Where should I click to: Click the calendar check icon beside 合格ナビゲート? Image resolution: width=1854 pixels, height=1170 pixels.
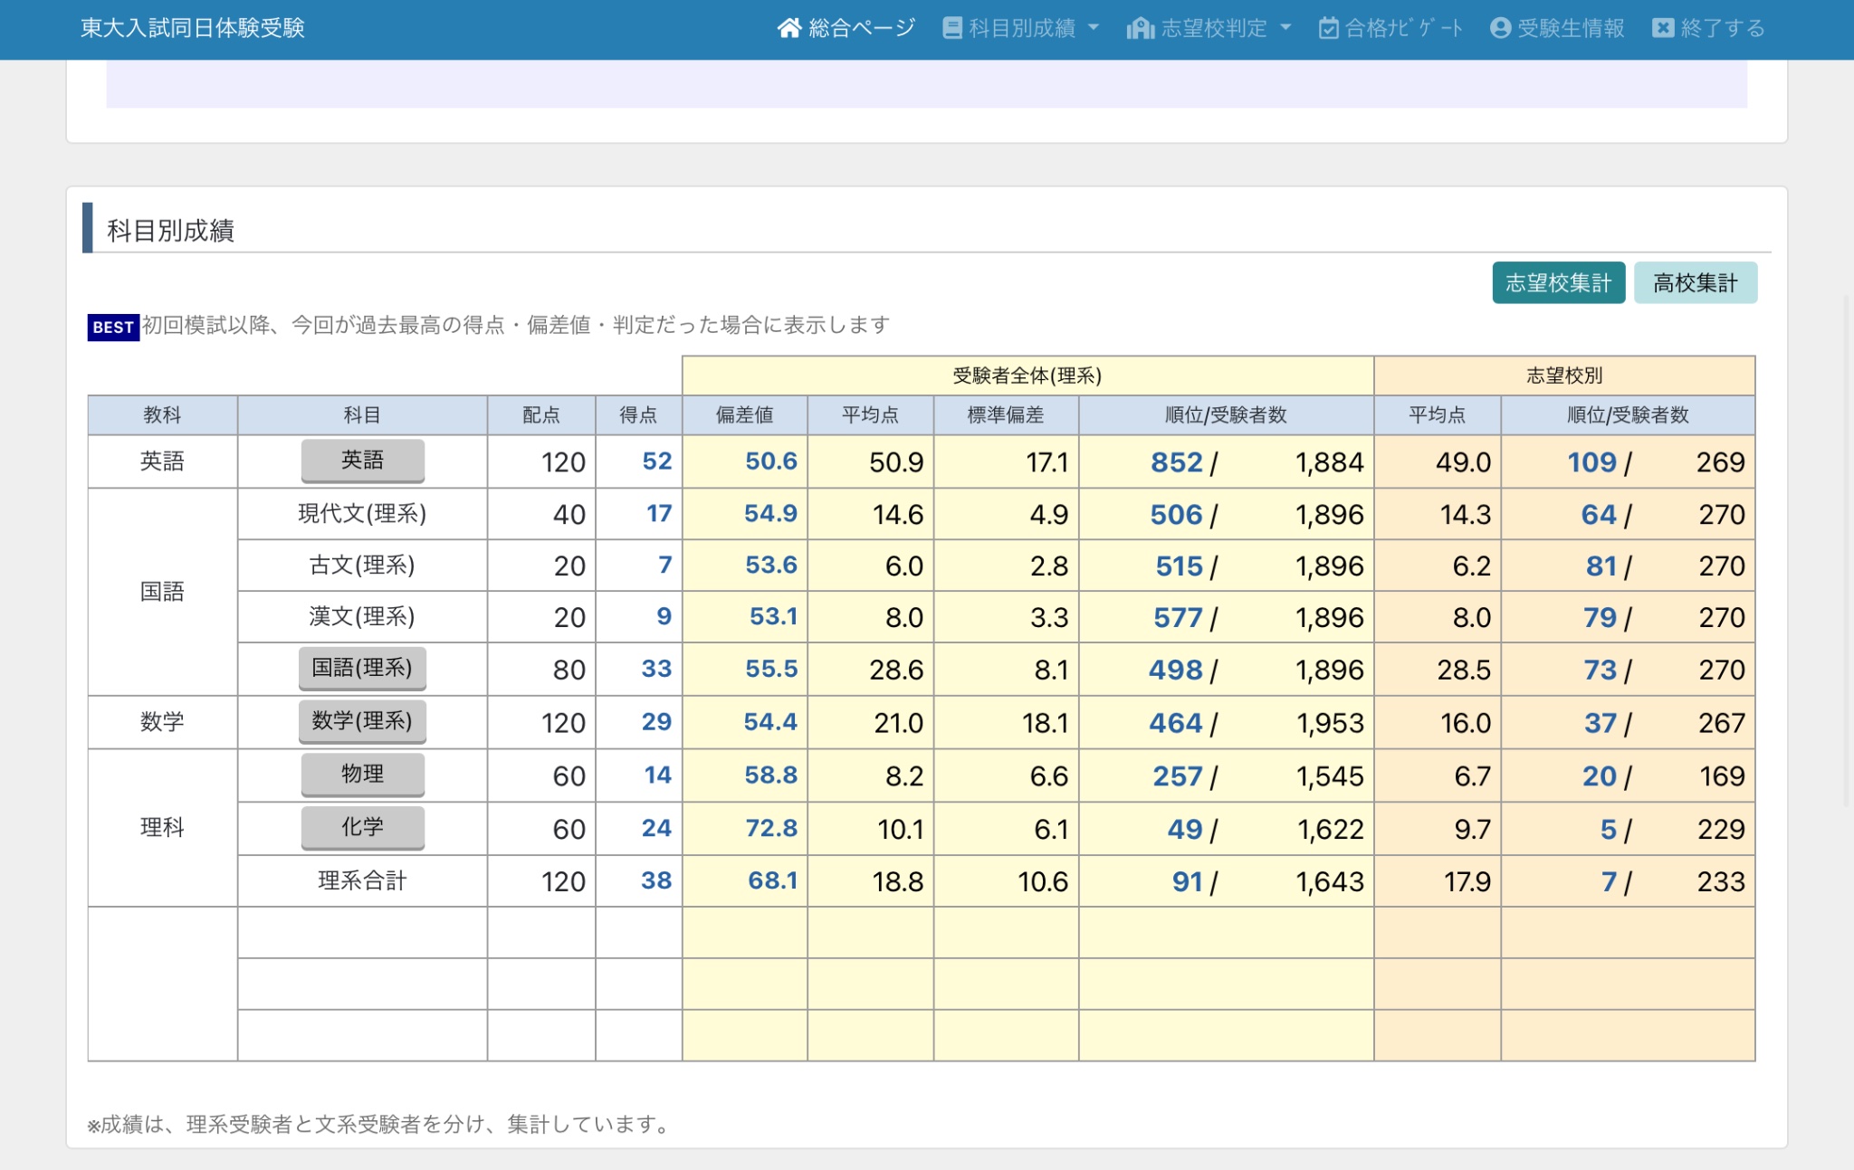click(x=1328, y=28)
